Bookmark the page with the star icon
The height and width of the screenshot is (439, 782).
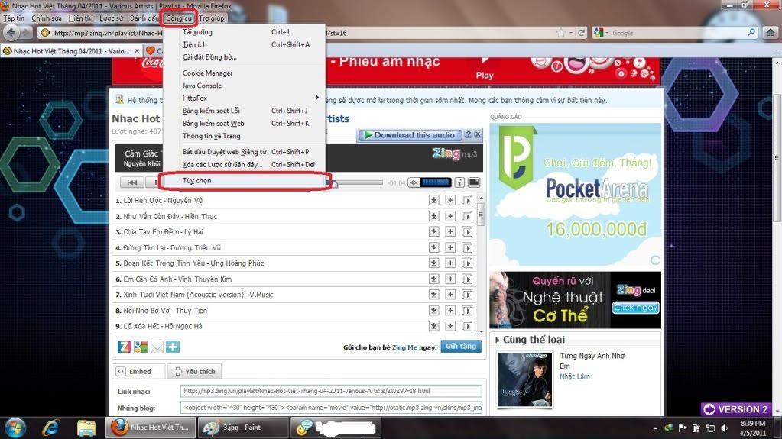(561, 33)
